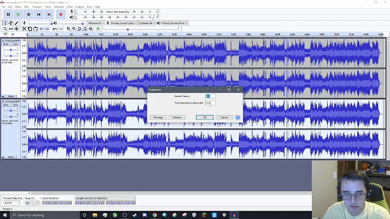Viewport: 390px width, 219px height.
Task: Open Length and End of Selection dropdown
Action: click(105, 198)
